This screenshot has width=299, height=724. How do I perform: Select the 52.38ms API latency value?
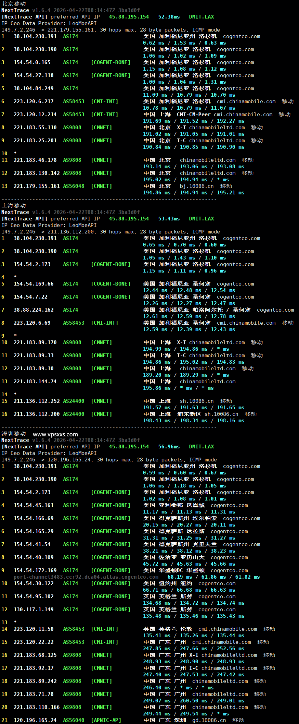point(169,17)
